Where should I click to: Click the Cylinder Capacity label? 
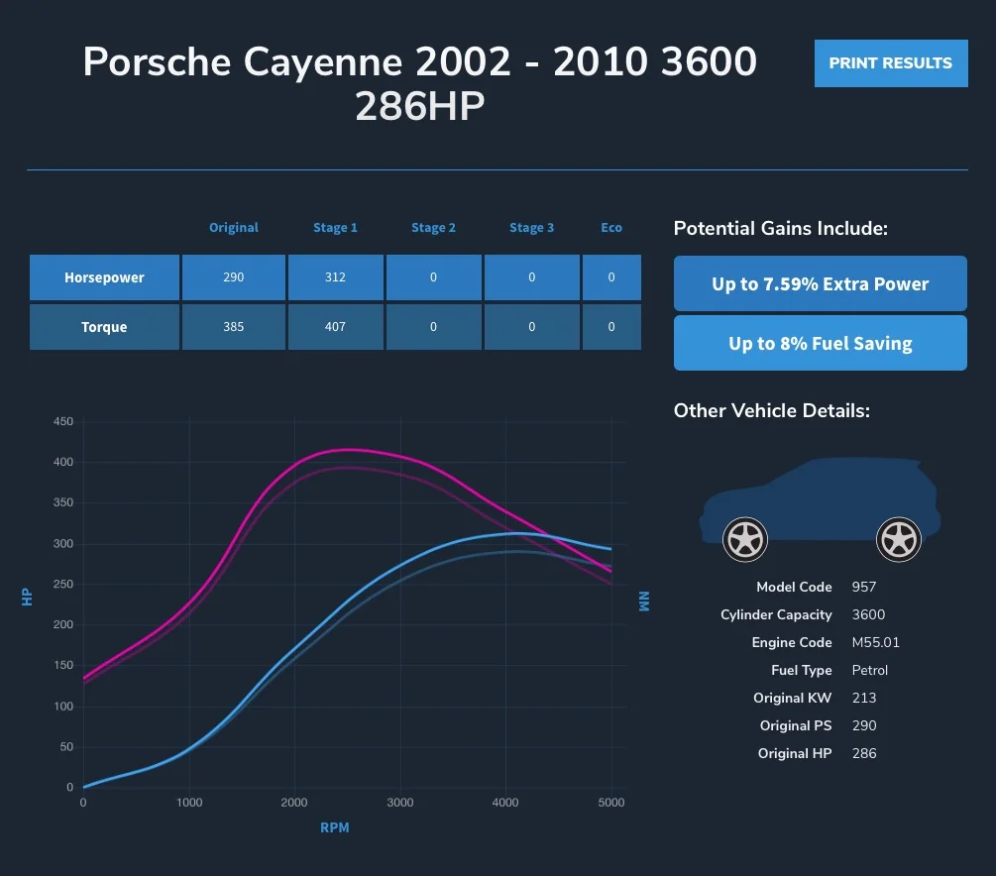pos(776,615)
